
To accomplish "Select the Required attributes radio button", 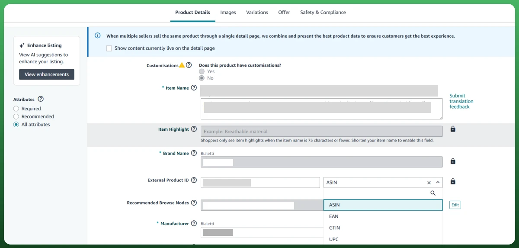I will pos(16,109).
